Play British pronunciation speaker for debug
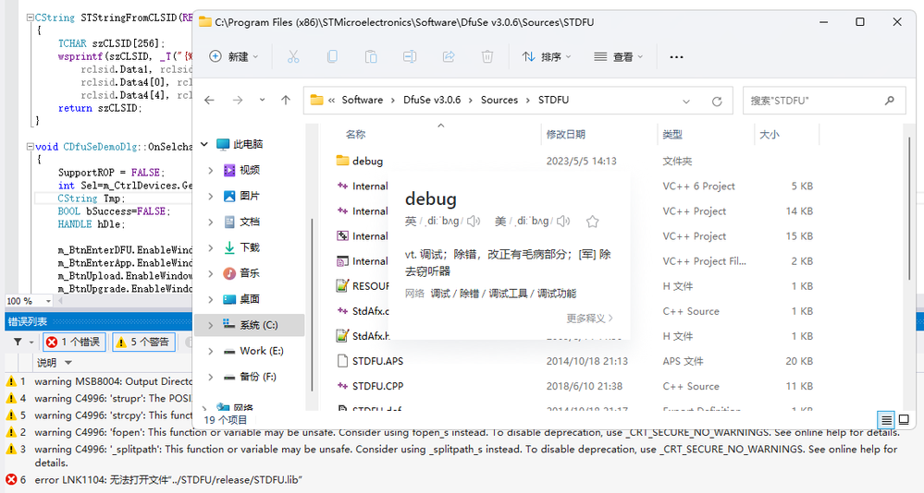The height and width of the screenshot is (493, 924). [474, 222]
